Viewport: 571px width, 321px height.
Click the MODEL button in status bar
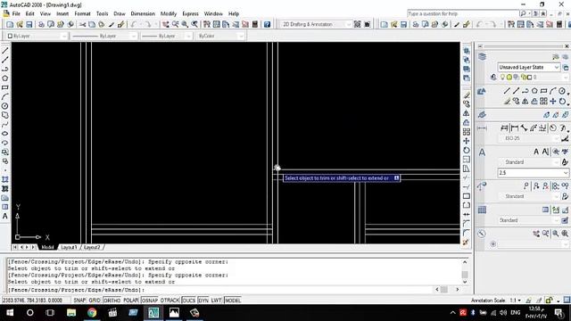(x=233, y=300)
